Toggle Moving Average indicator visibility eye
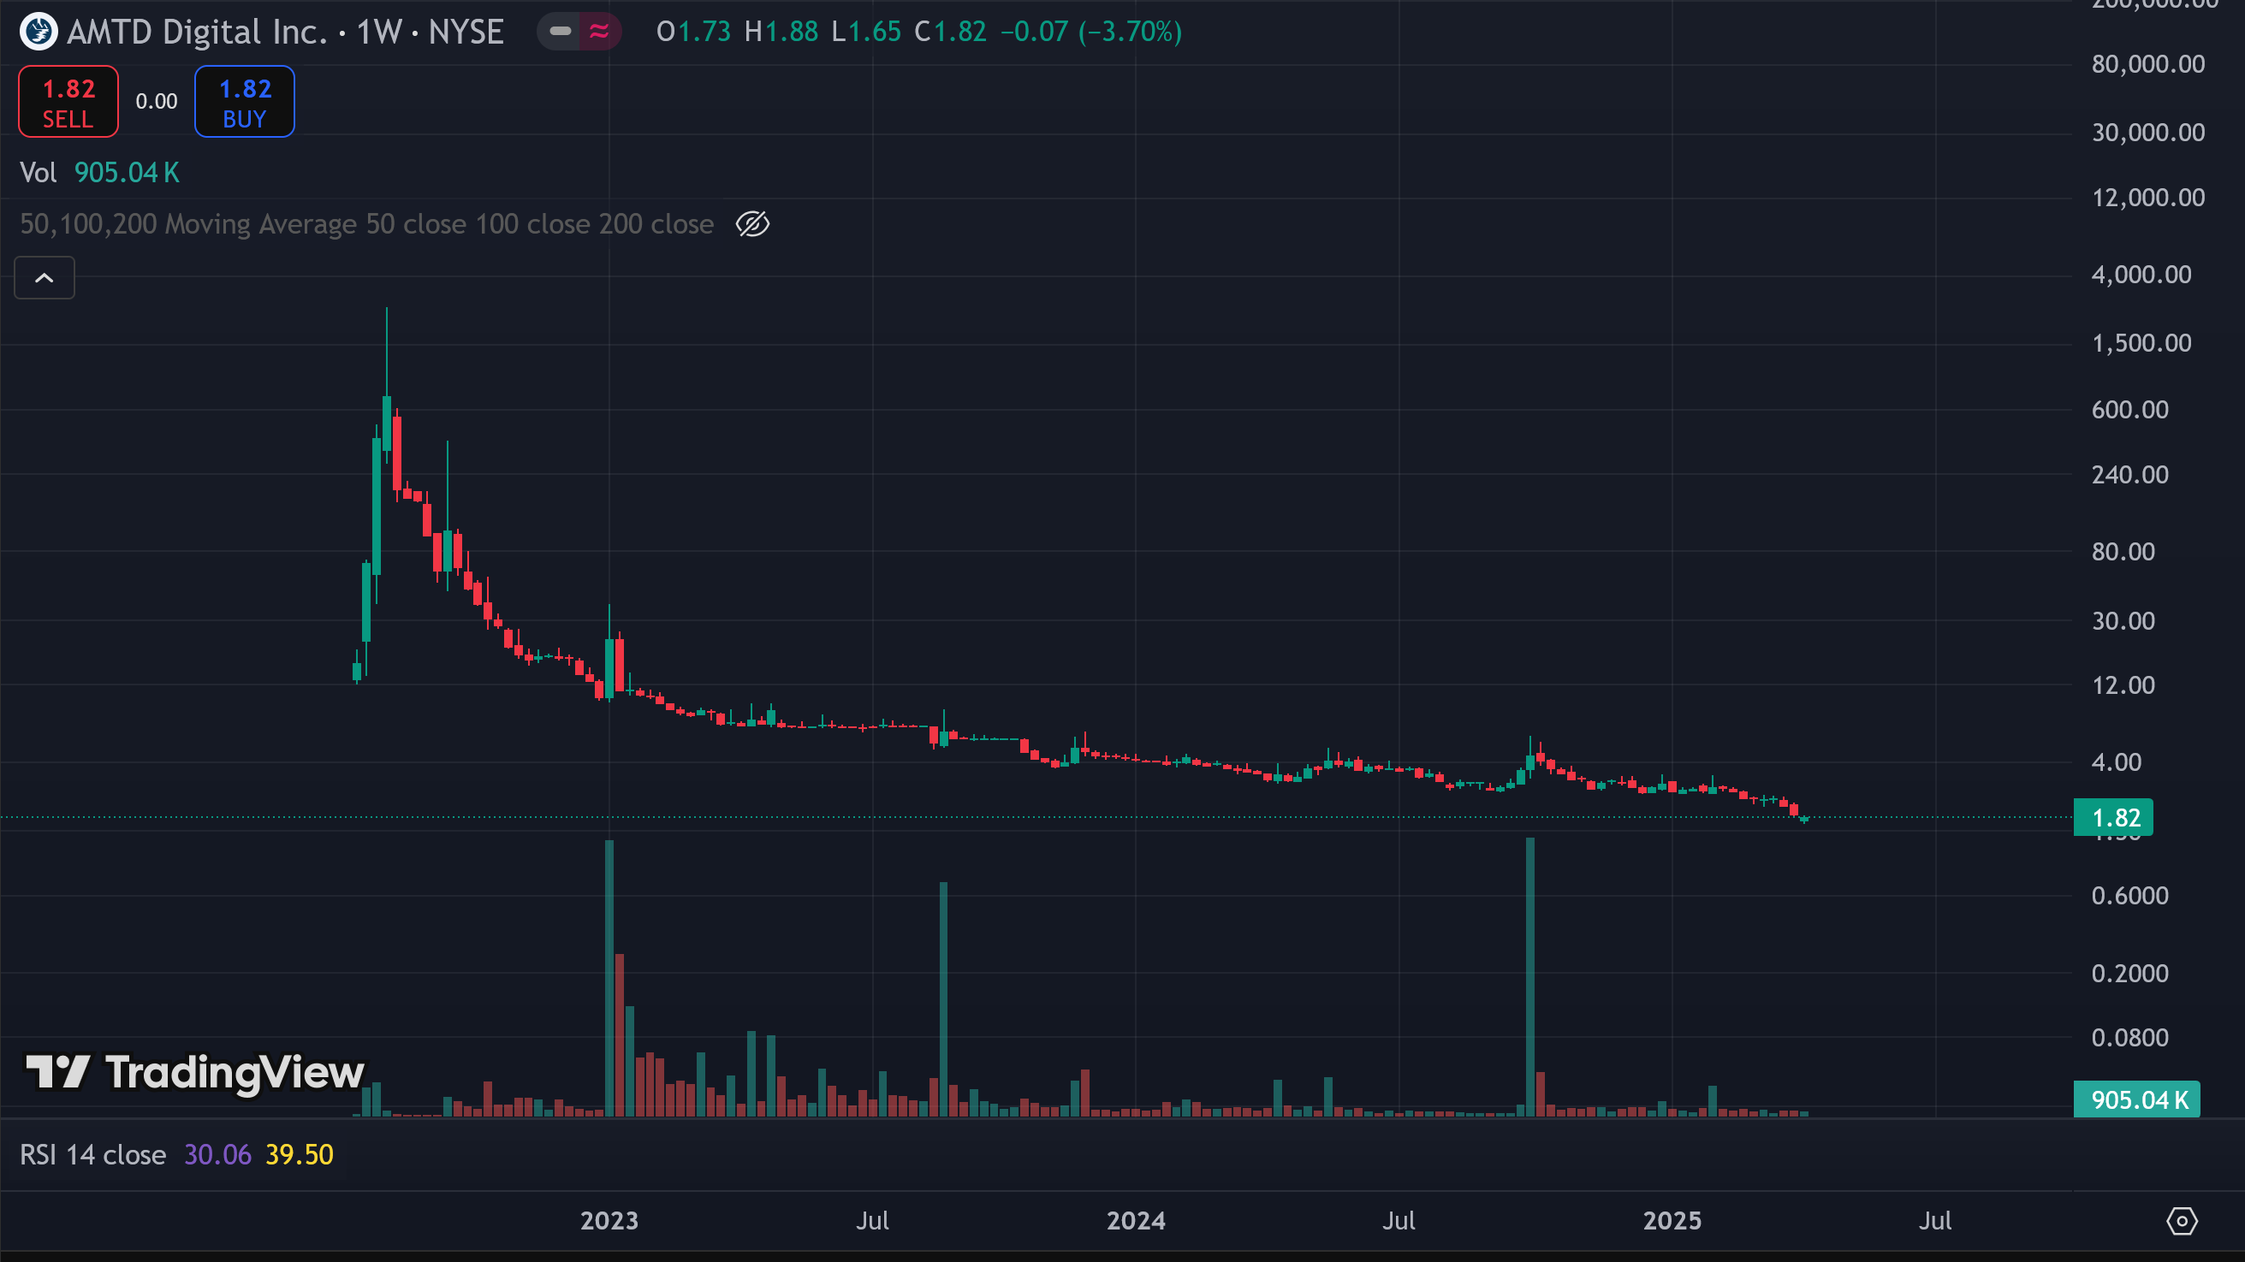 752,225
